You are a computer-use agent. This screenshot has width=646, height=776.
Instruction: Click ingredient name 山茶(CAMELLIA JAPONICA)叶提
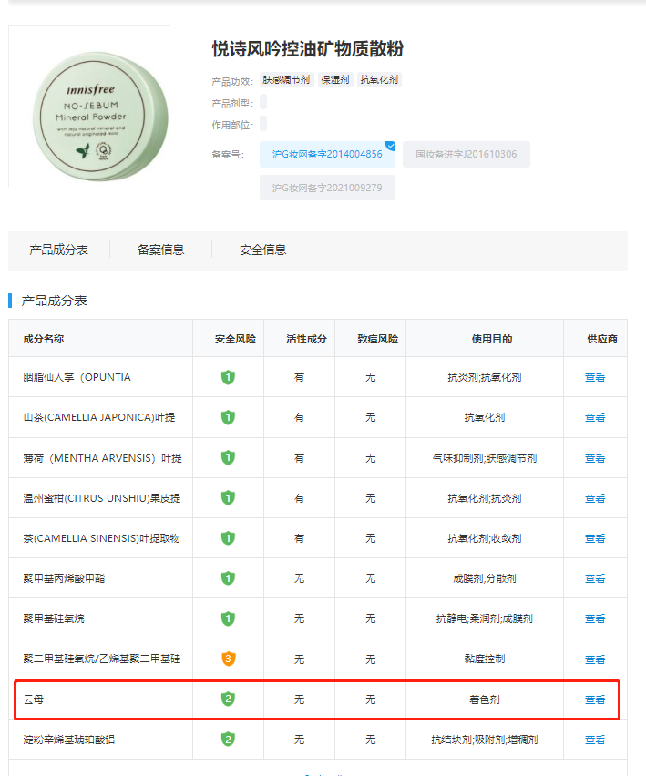99,417
